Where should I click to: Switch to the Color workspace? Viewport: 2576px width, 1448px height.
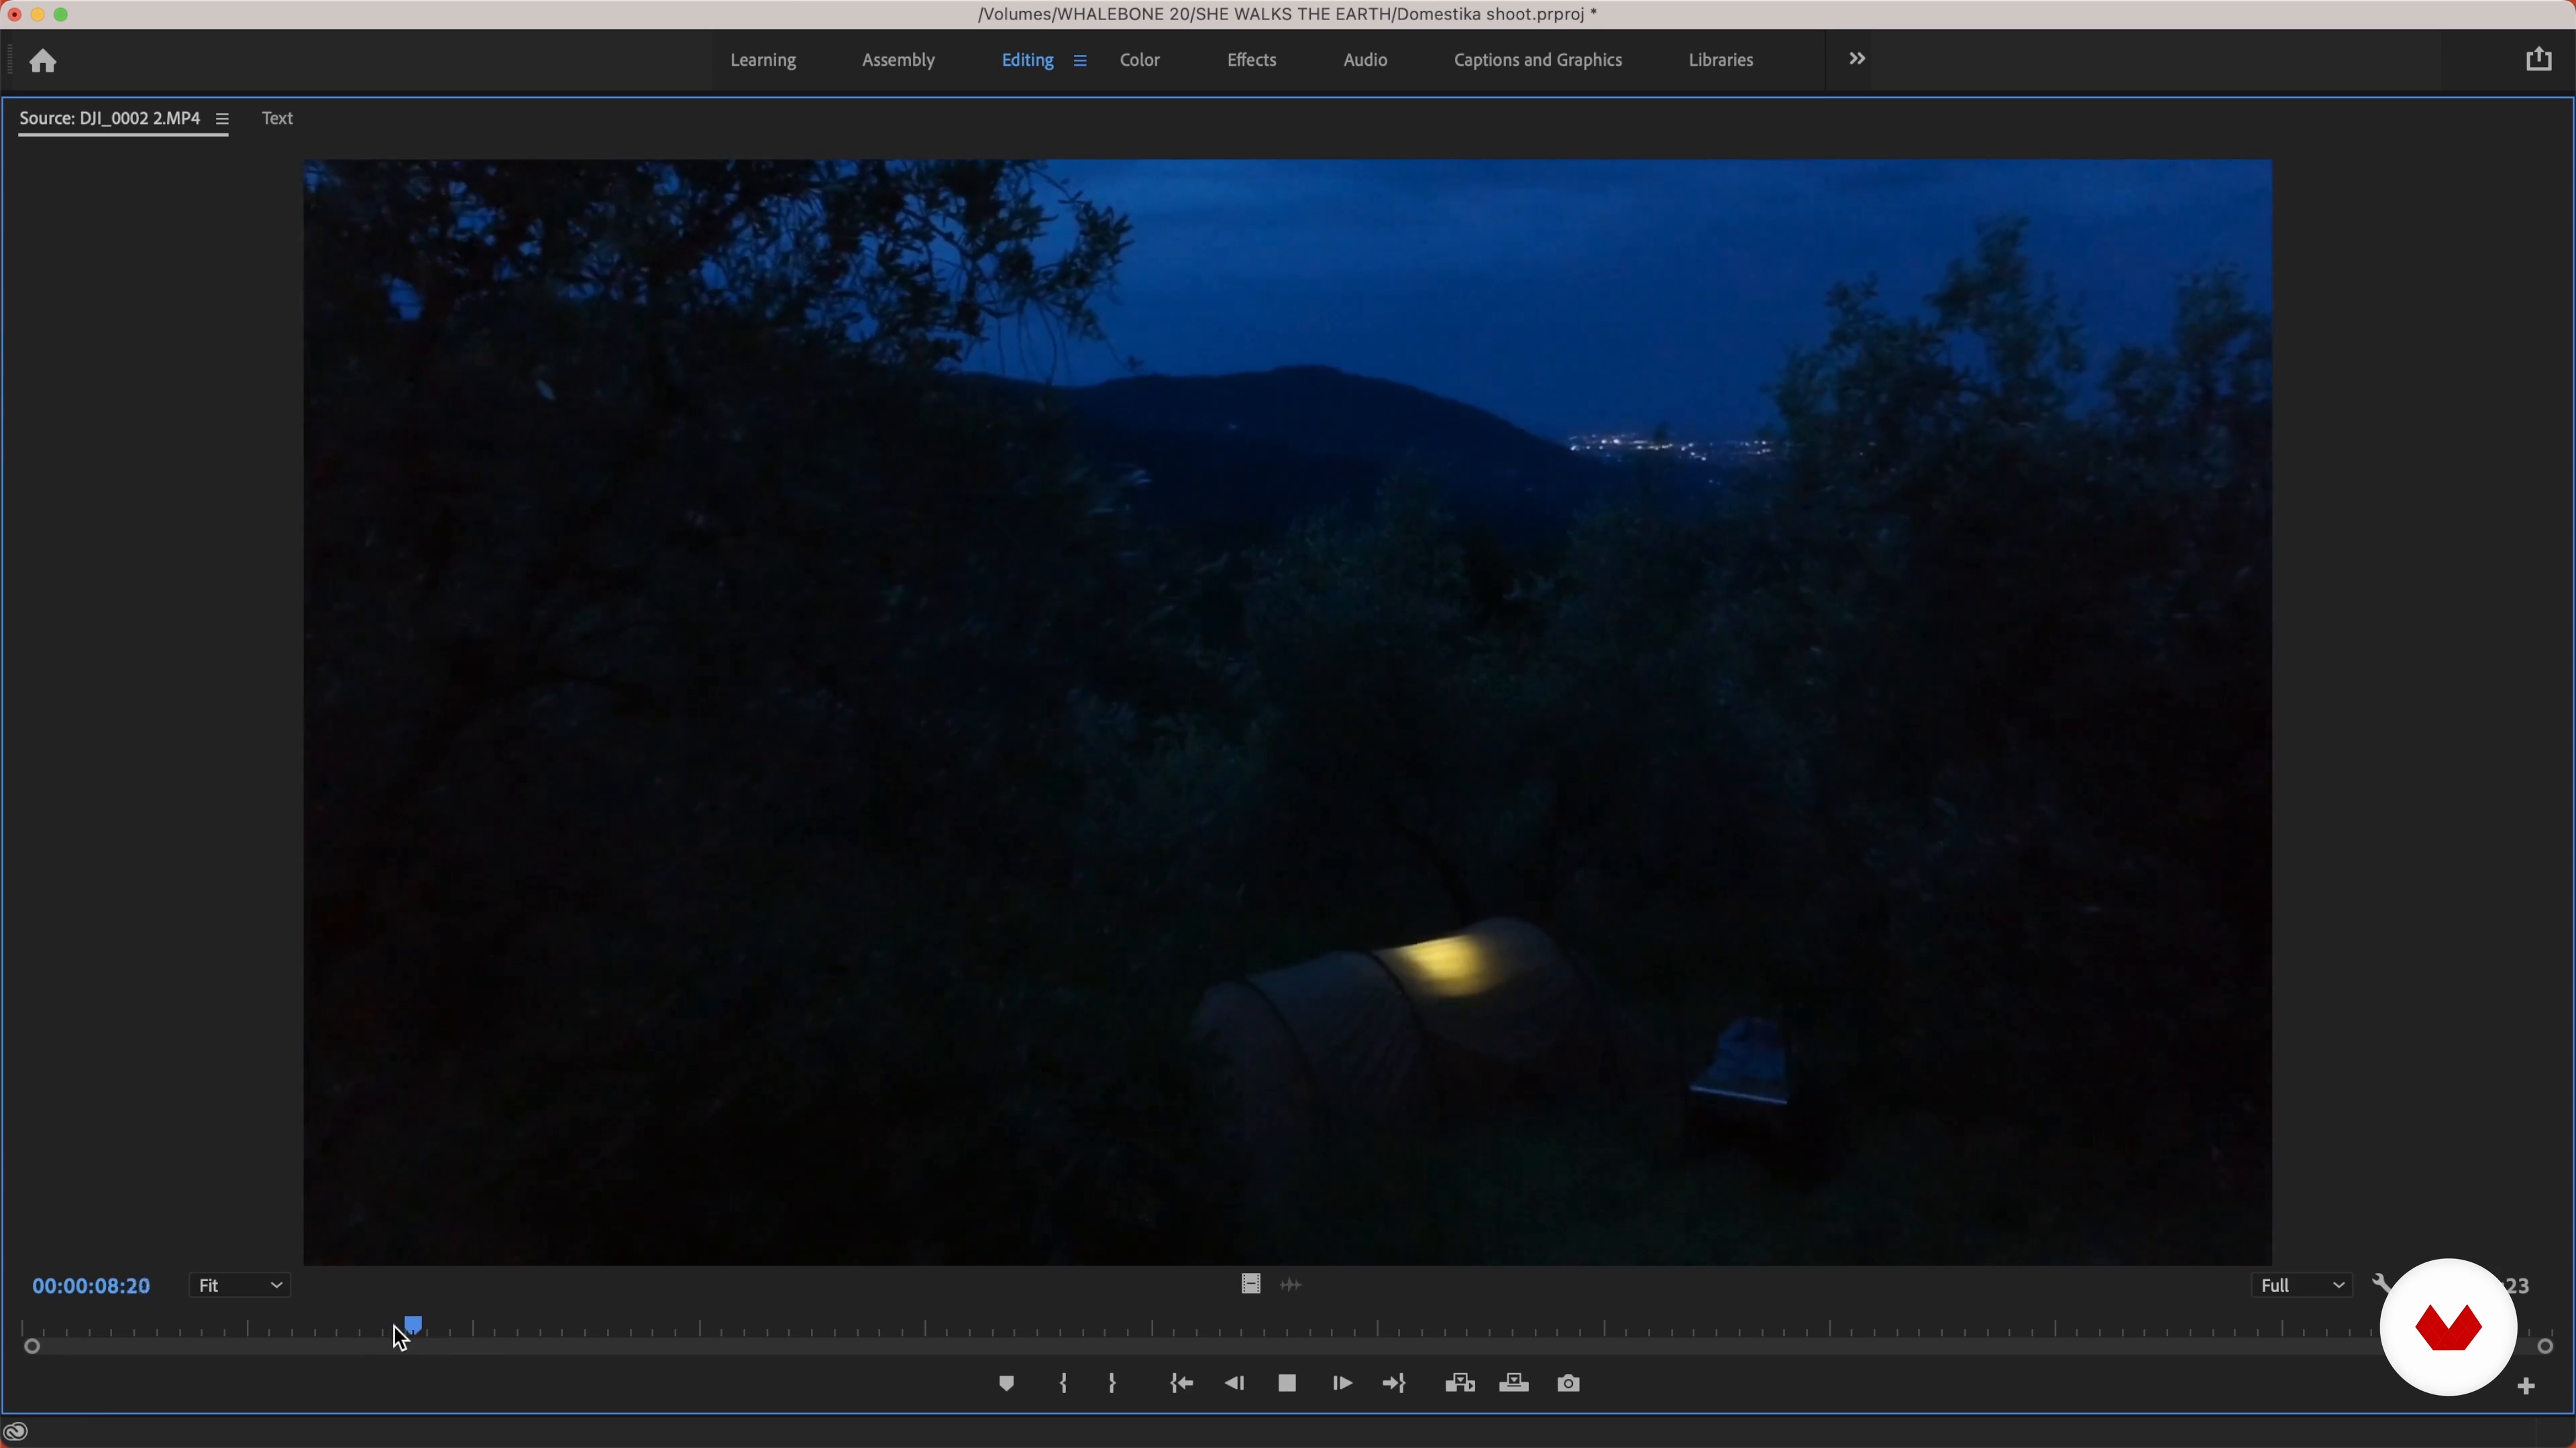(x=1140, y=61)
